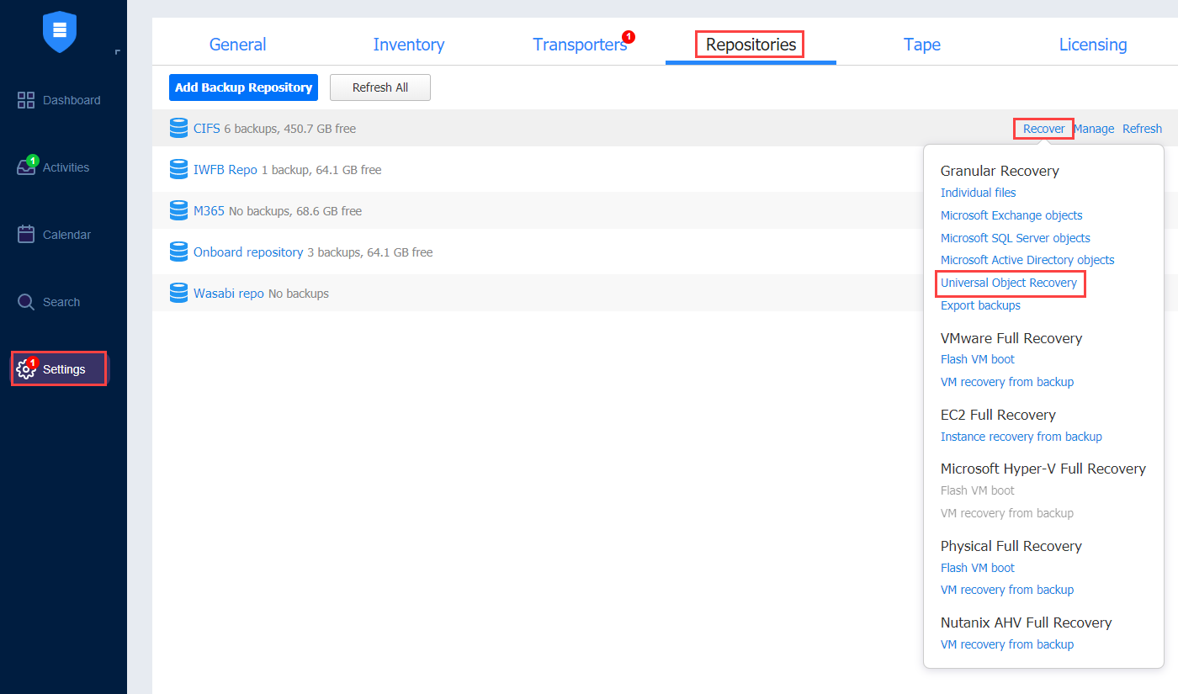Click the Dashboard label in sidebar
This screenshot has width=1178, height=694.
coord(72,100)
